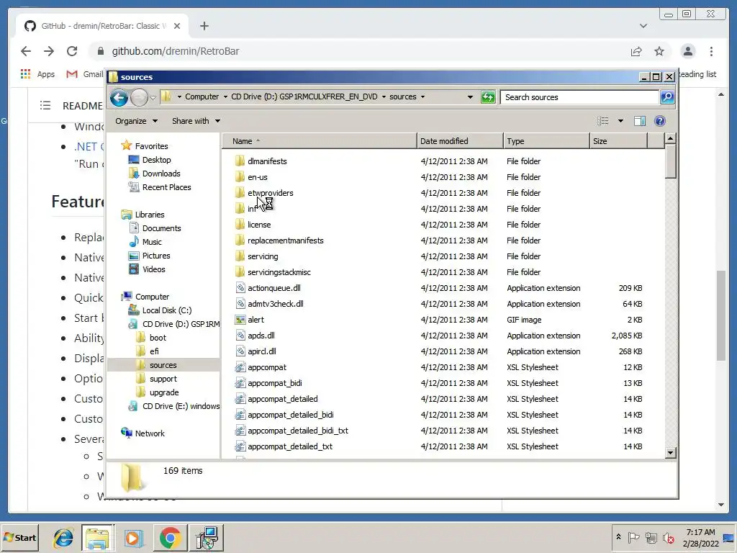Click in the Search sources field
The height and width of the screenshot is (553, 737).
(579, 97)
